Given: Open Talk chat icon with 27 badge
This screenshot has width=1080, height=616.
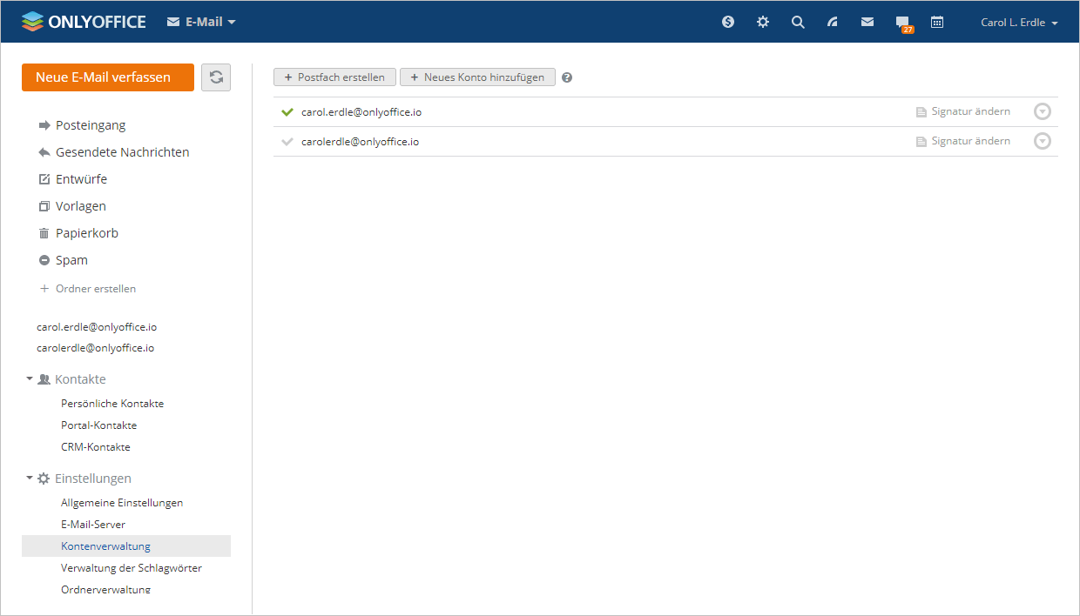Looking at the screenshot, I should tap(904, 23).
